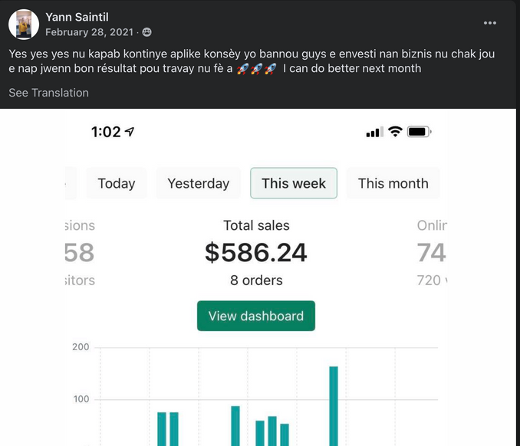
Task: Select the Today tab
Action: (117, 183)
